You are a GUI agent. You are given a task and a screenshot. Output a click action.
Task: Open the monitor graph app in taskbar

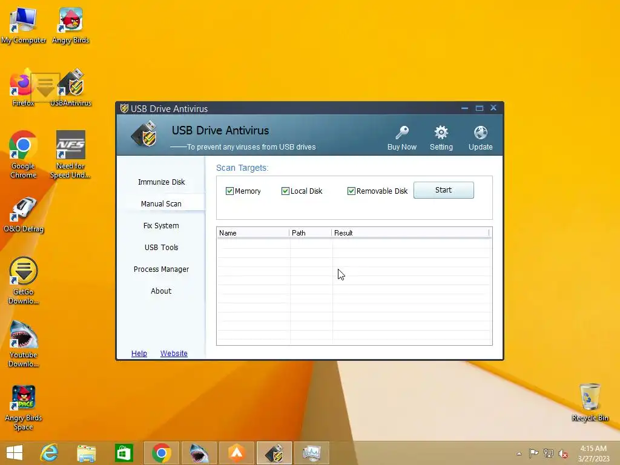coord(312,453)
